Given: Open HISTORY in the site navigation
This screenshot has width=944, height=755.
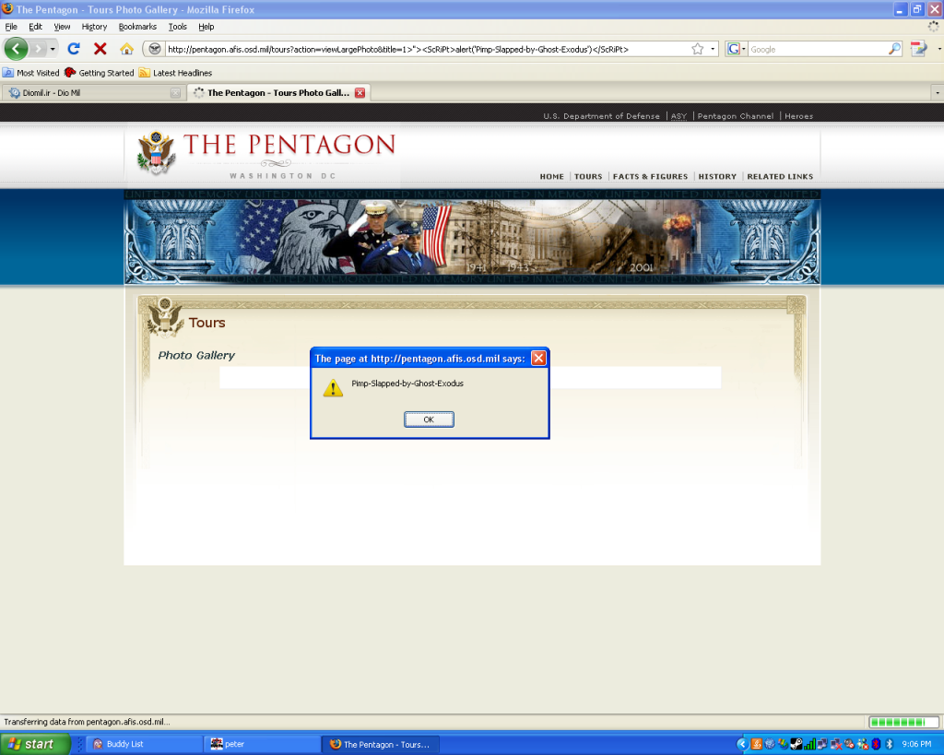Looking at the screenshot, I should [717, 176].
